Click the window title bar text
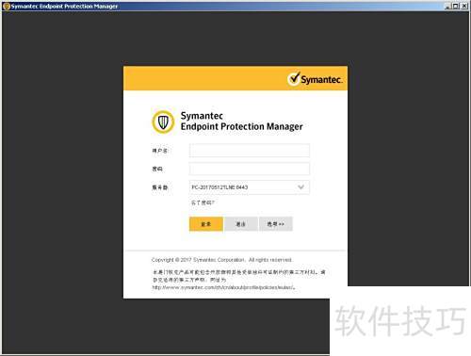Screen dimensions: 471x356 [x=64, y=7]
